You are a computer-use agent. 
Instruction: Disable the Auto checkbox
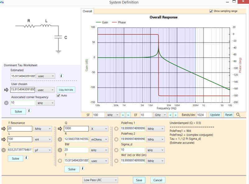(x=58, y=96)
